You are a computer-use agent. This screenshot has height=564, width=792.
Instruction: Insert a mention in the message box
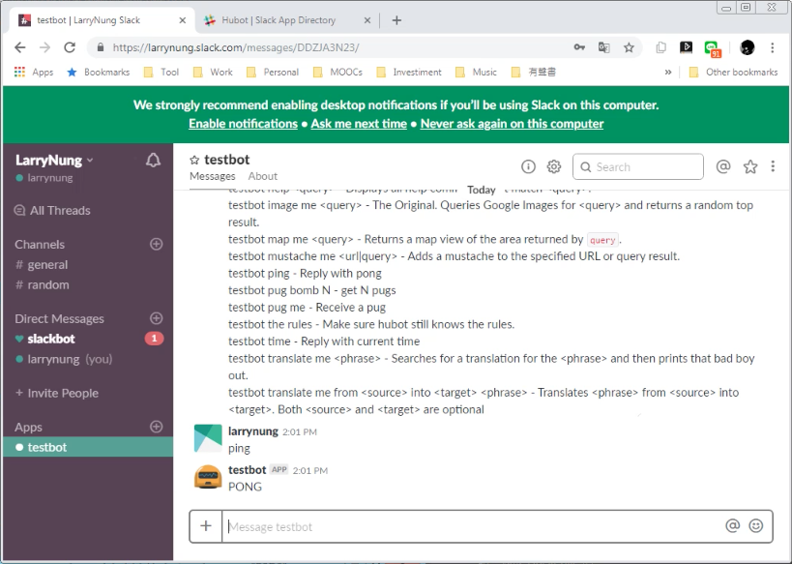[732, 526]
